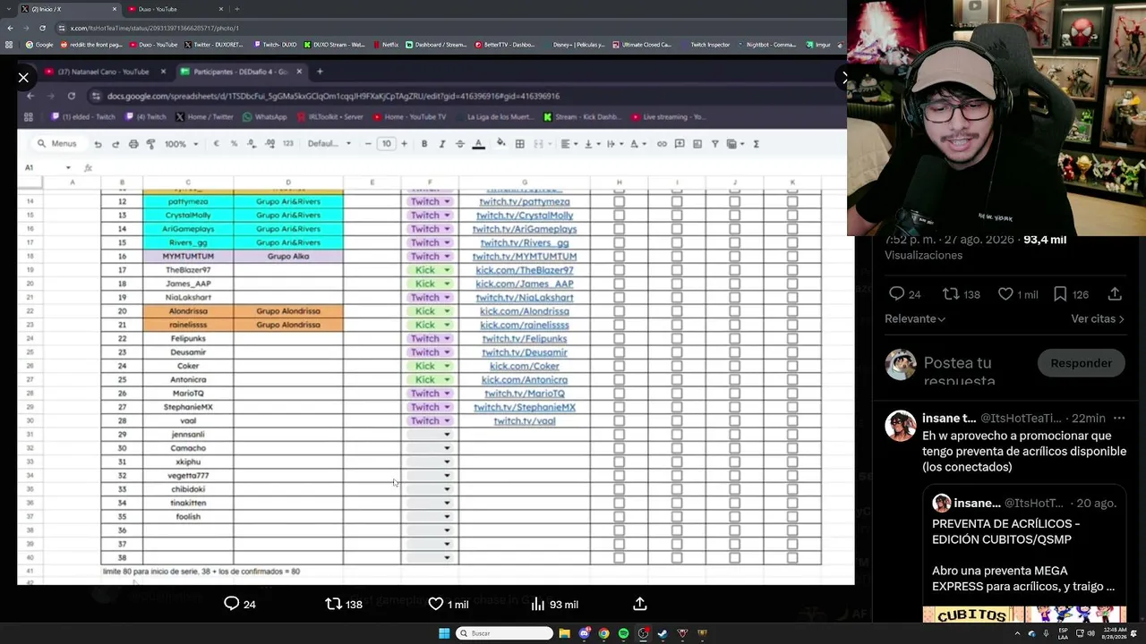Select the paint format icon in the spreadsheet
Screen dimensions: 1146x644
pos(150,143)
